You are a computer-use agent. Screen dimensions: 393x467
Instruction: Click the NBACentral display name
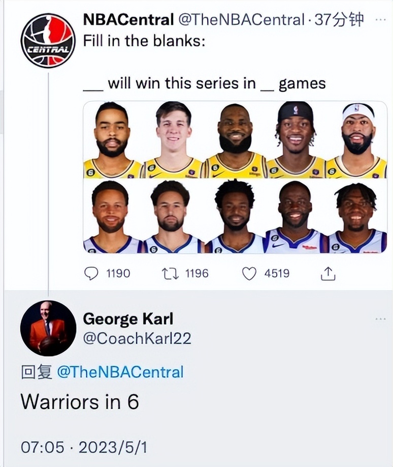128,20
